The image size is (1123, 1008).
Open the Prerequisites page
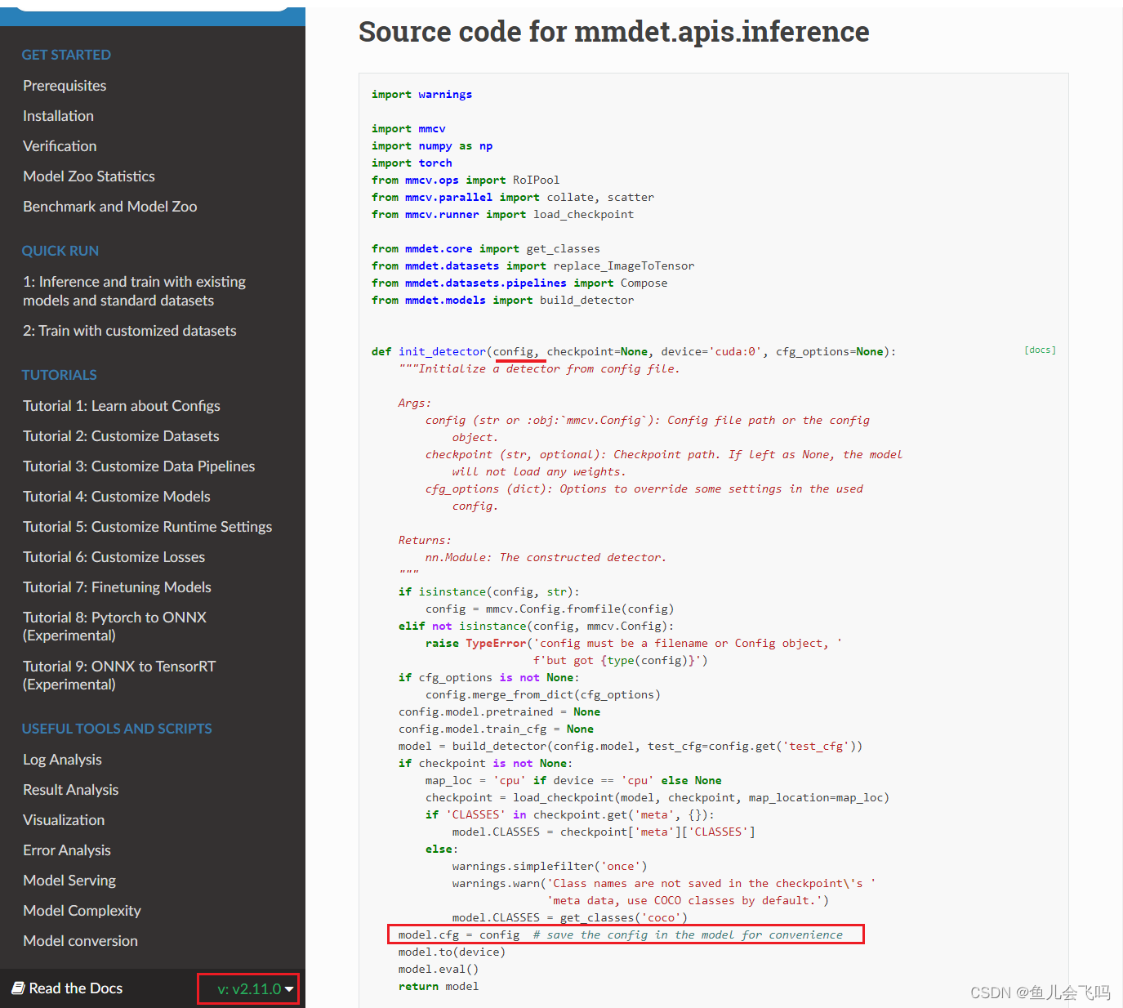click(x=65, y=85)
